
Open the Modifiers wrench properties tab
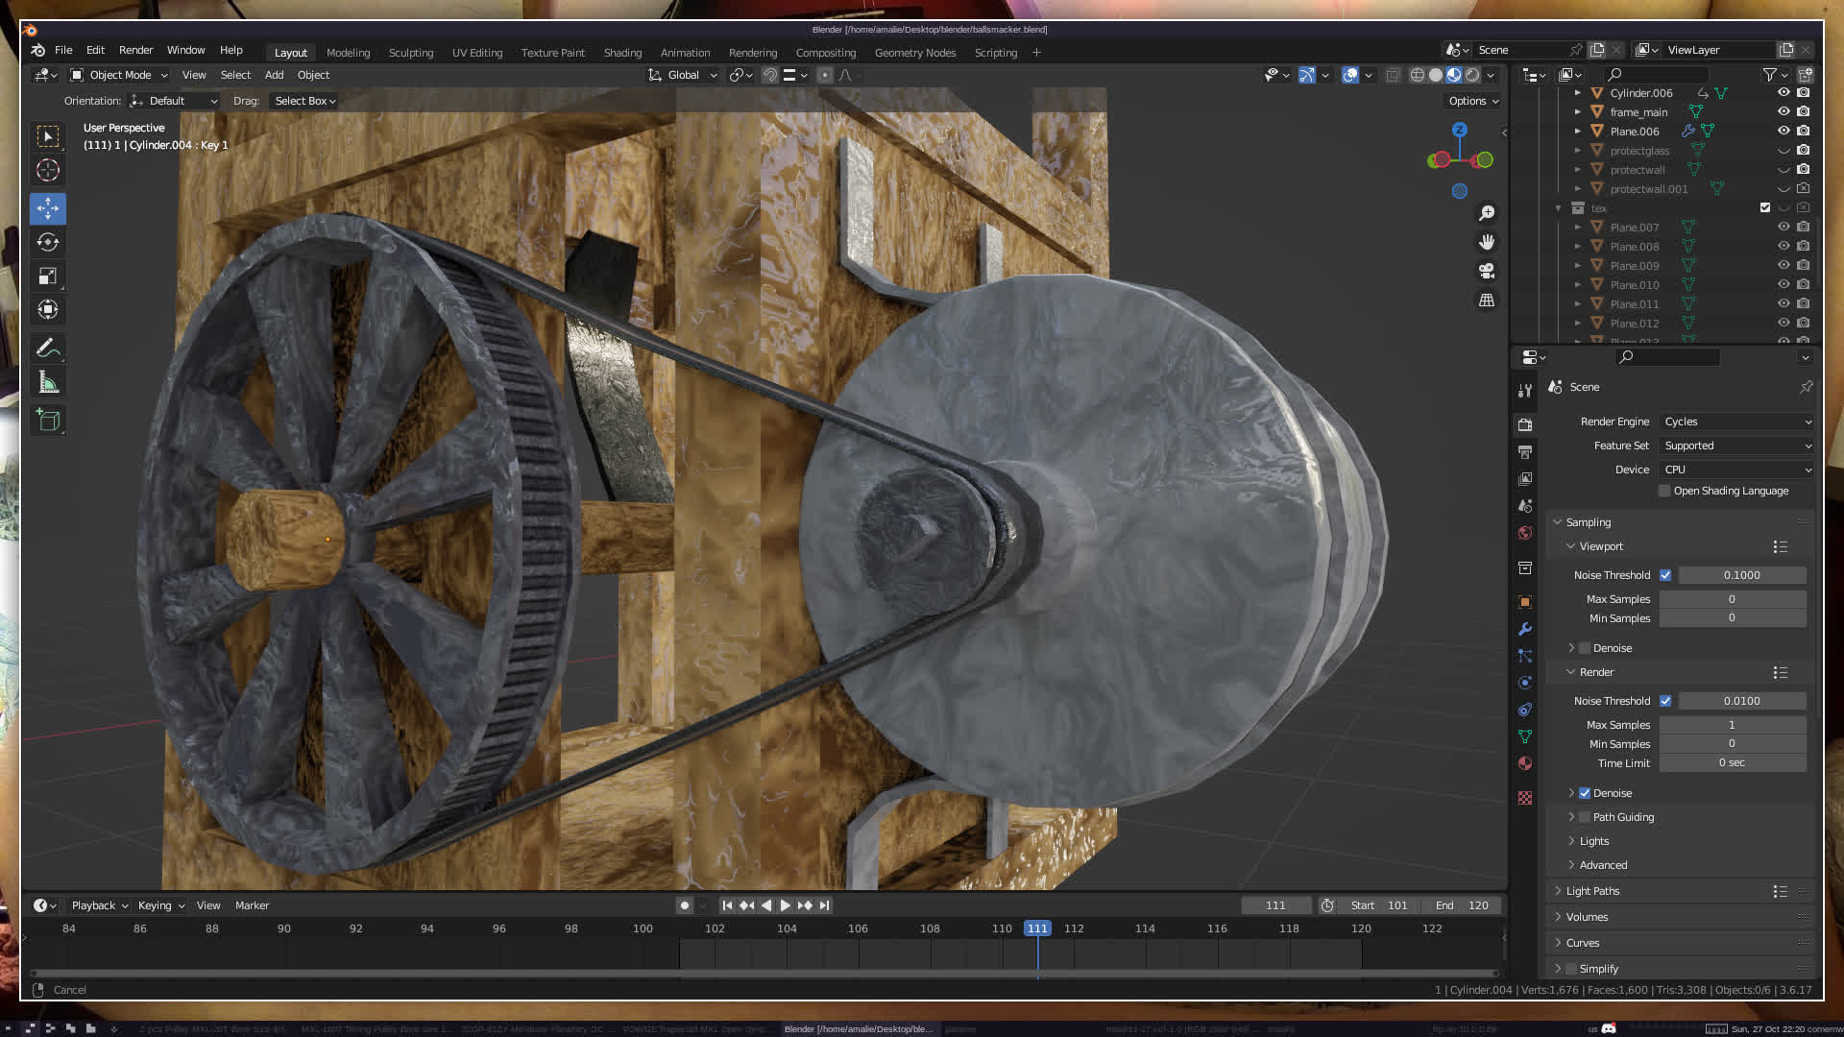(x=1525, y=629)
